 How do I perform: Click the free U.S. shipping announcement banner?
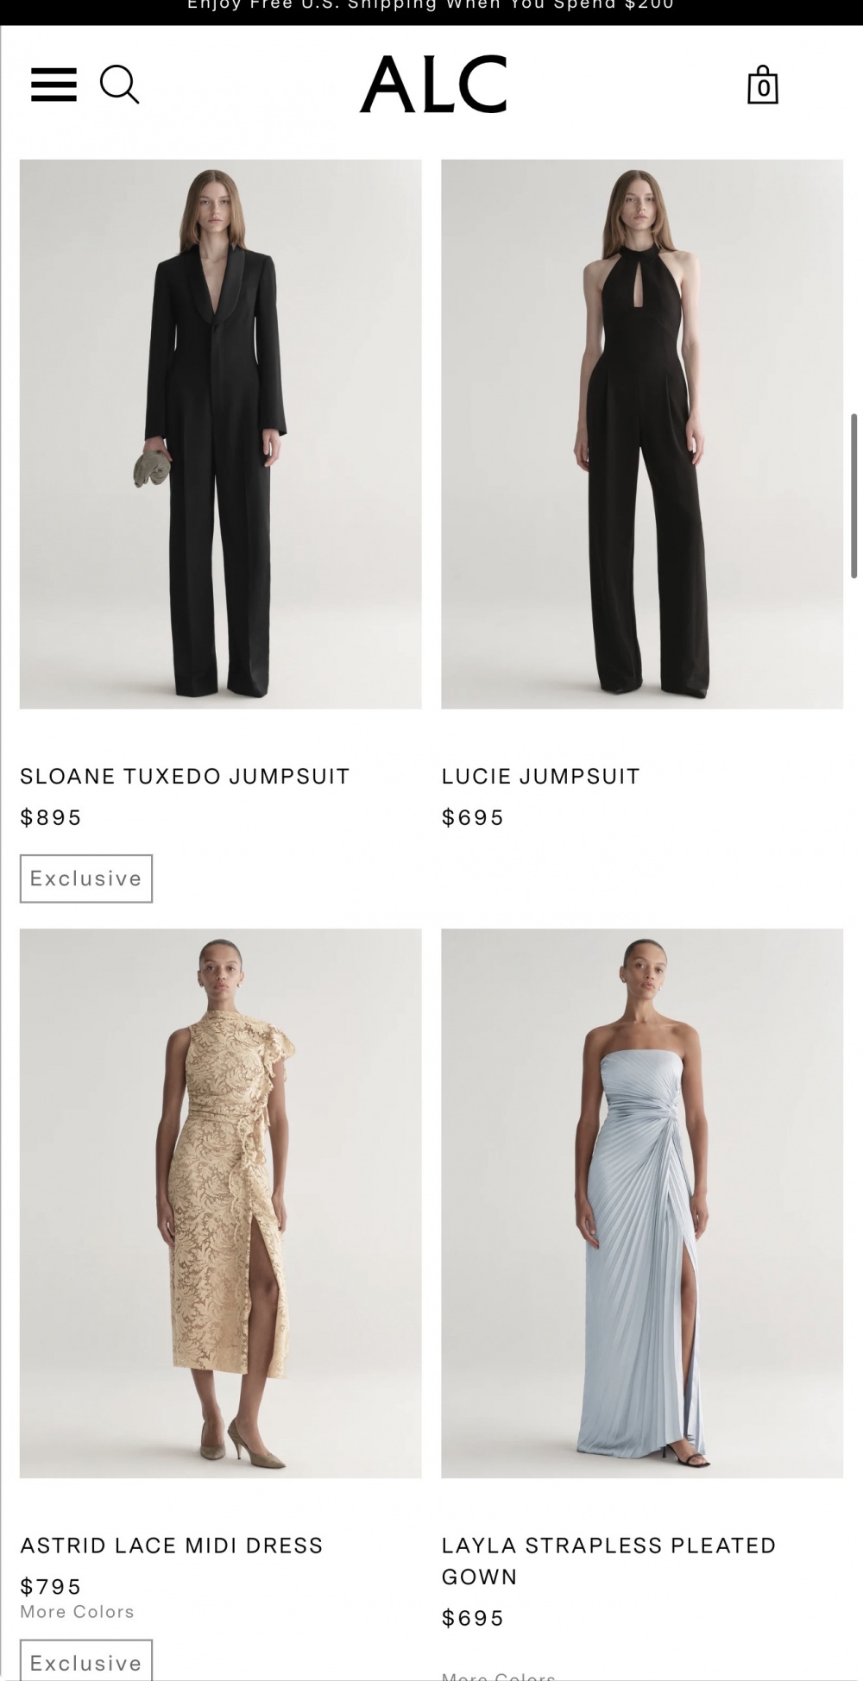431,9
